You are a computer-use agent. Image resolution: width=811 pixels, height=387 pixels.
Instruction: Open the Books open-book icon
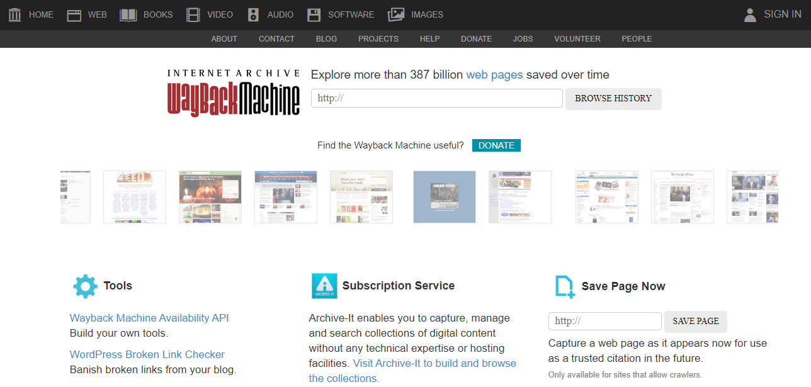128,14
